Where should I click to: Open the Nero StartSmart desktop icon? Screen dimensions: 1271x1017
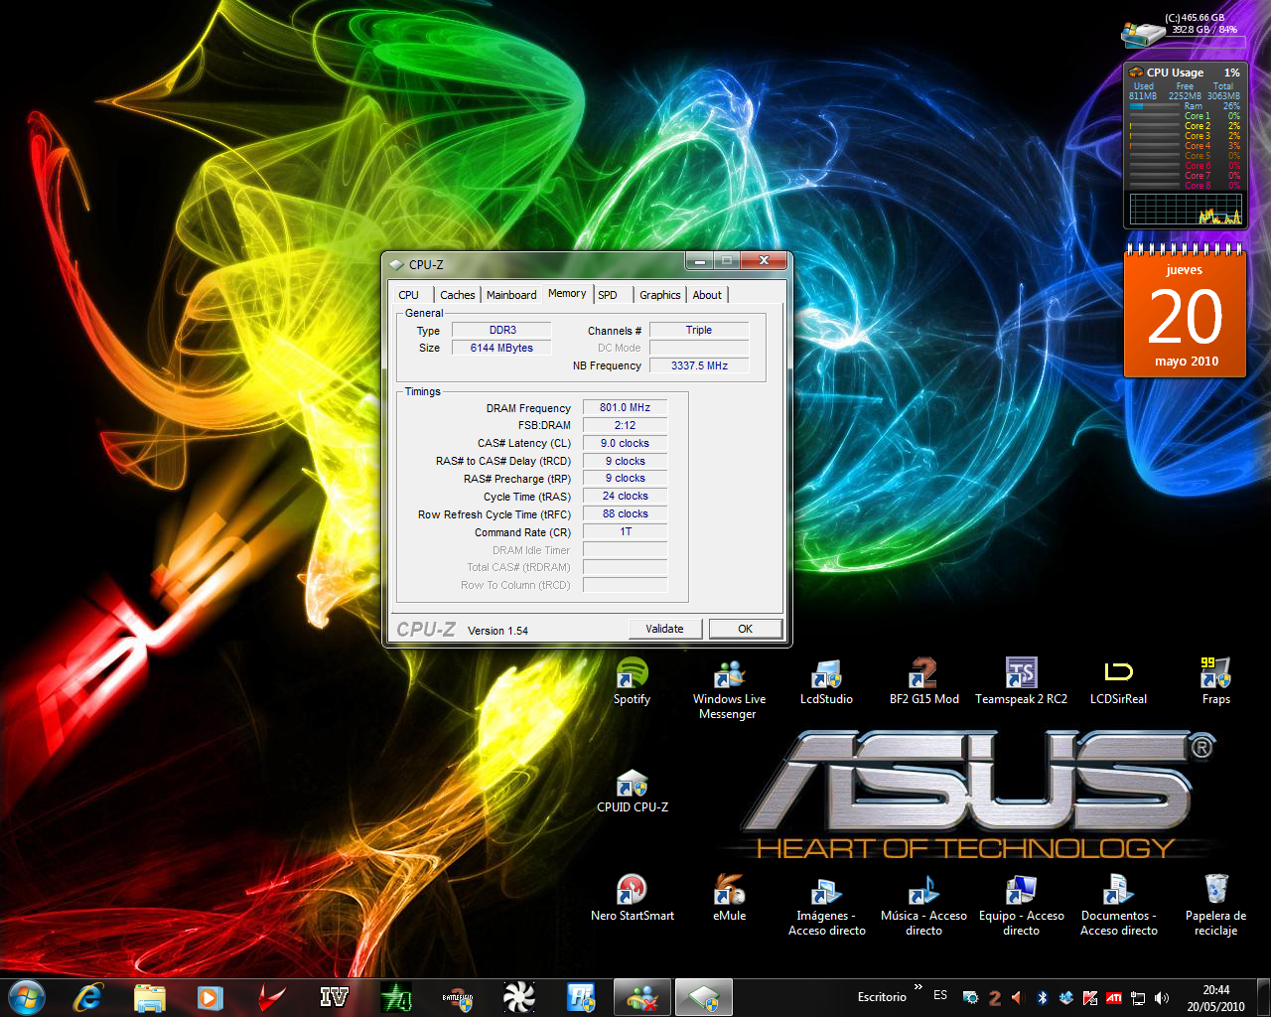point(632,898)
